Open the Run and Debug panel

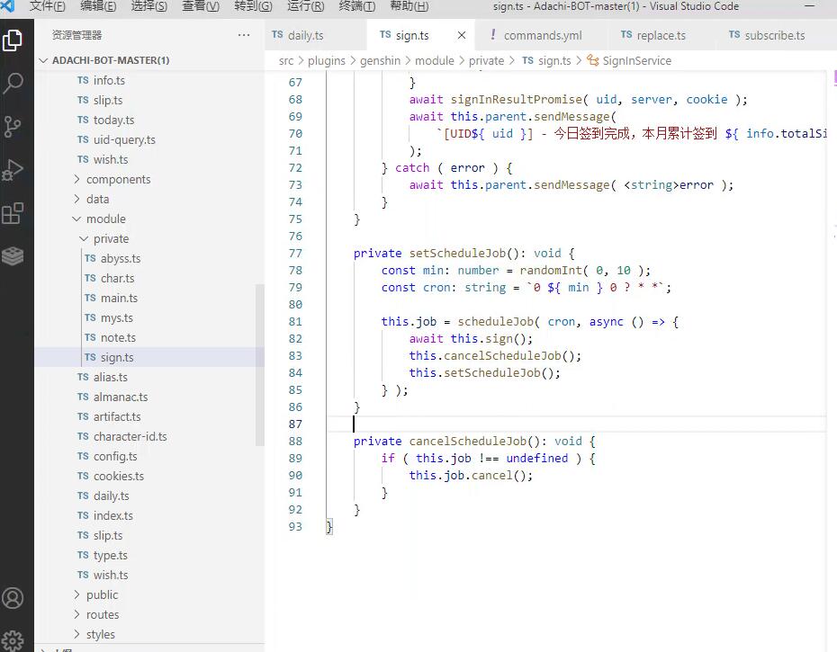click(x=13, y=166)
